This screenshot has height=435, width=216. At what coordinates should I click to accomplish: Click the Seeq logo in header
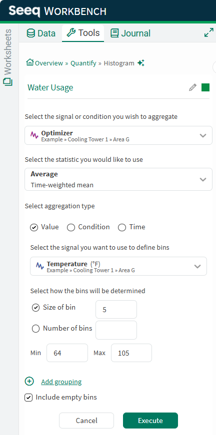tap(24, 11)
